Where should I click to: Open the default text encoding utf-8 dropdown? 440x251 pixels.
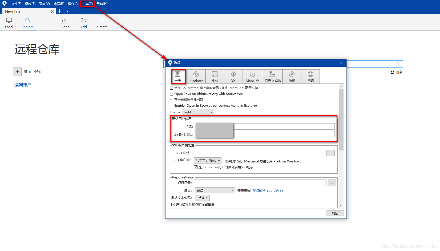(x=203, y=198)
